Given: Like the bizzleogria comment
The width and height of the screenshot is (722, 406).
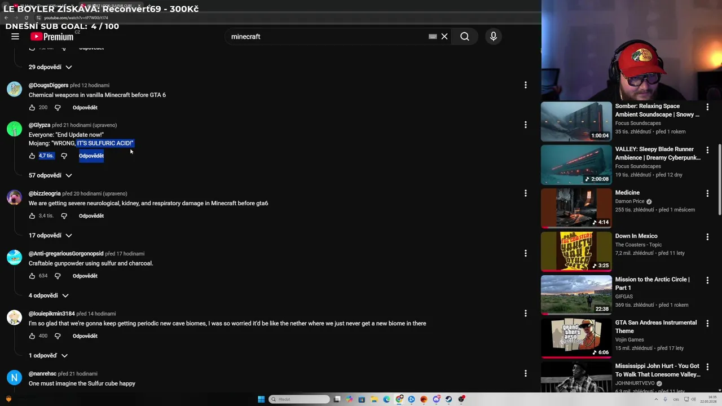Looking at the screenshot, I should [32, 216].
